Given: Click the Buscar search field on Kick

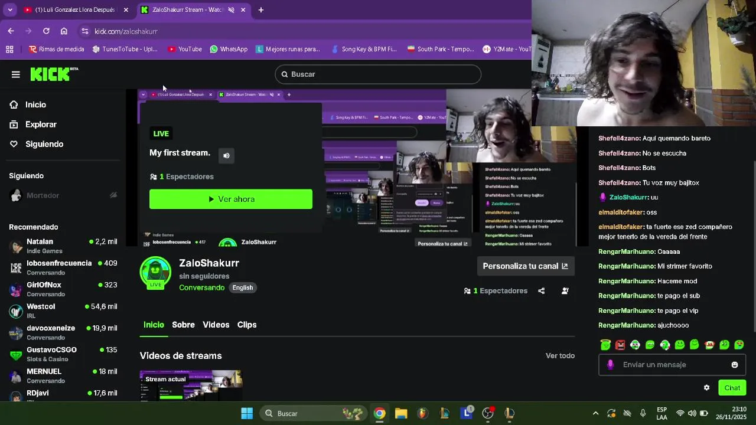Looking at the screenshot, I should [x=378, y=74].
